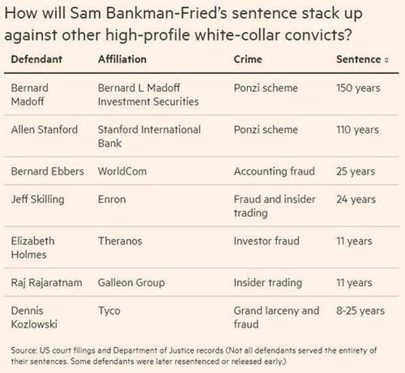Select the Sentence column header
The width and height of the screenshot is (405, 373).
coord(358,60)
